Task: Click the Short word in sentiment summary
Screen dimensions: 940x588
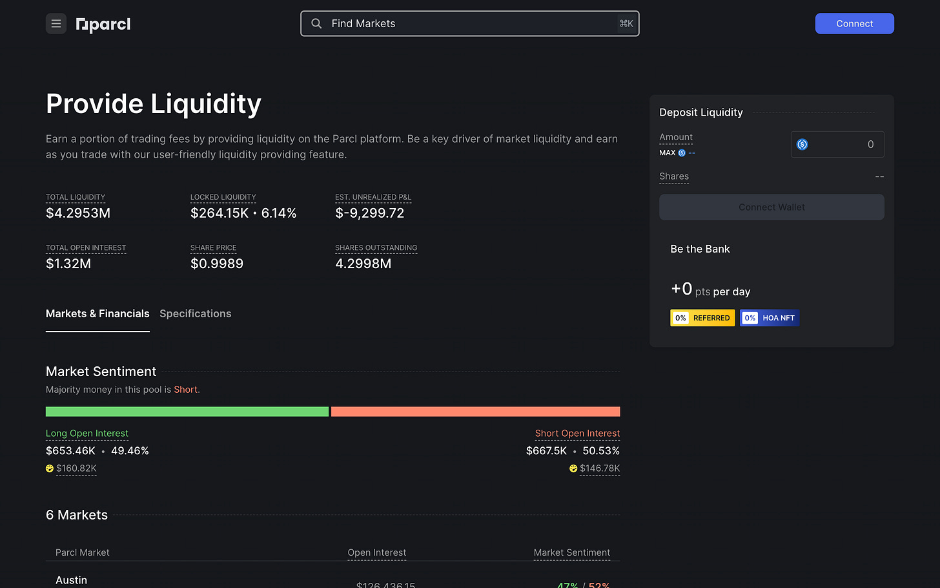Action: [186, 390]
